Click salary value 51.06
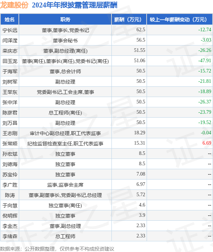 pyautogui.click(x=140, y=60)
